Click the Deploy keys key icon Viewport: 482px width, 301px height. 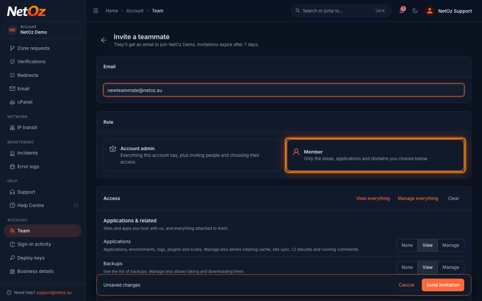click(12, 258)
